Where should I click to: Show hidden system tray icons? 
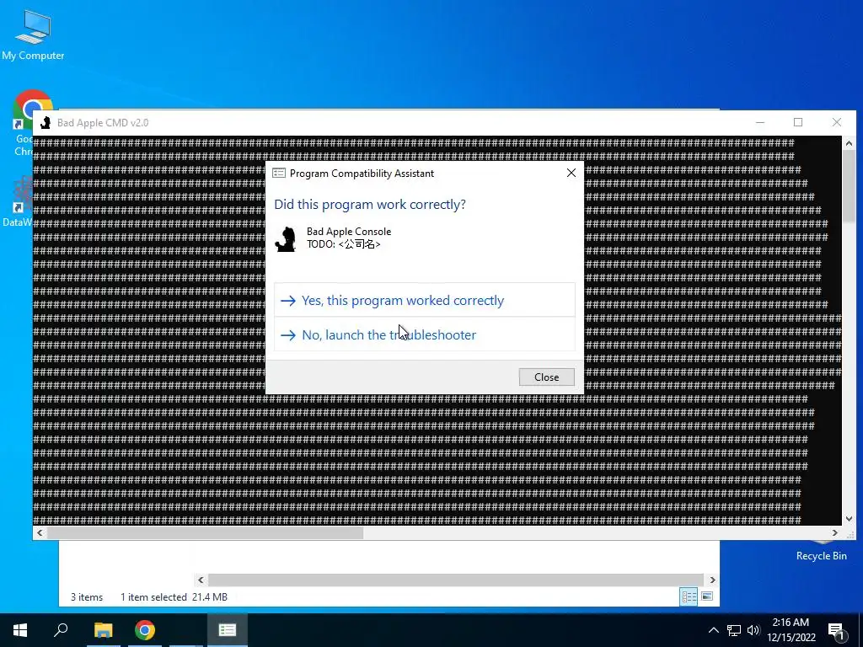point(713,630)
